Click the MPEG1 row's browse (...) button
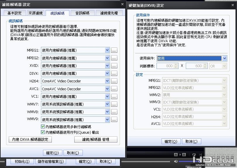The width and height of the screenshot is (237, 168). coord(114,50)
